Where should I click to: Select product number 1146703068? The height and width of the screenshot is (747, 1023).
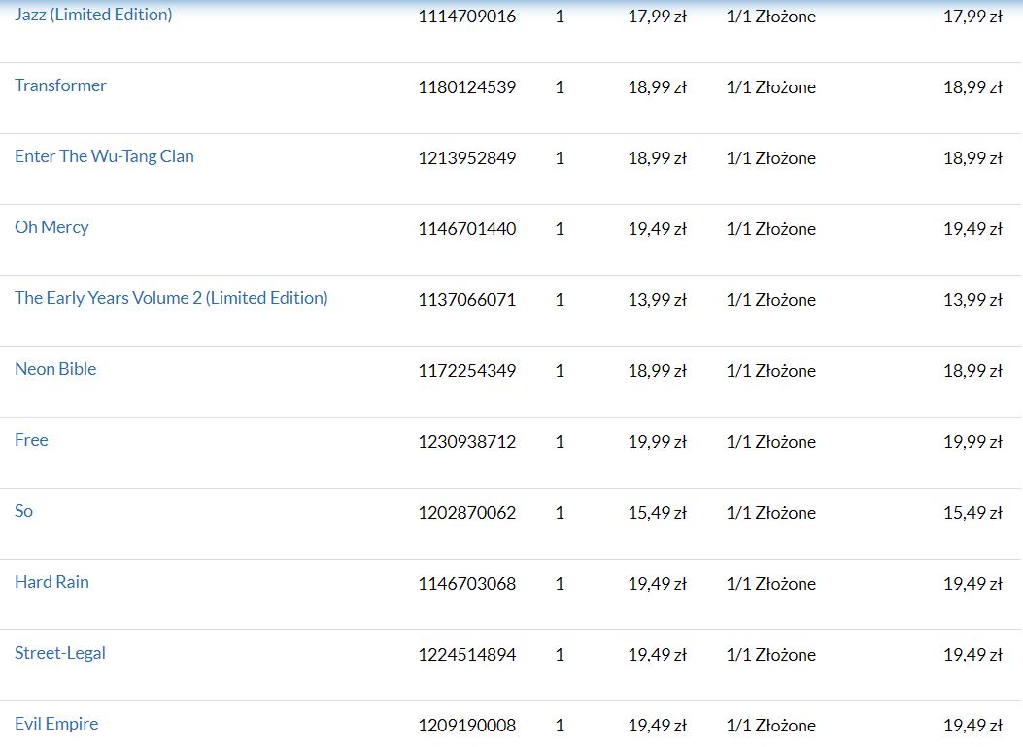(x=467, y=583)
